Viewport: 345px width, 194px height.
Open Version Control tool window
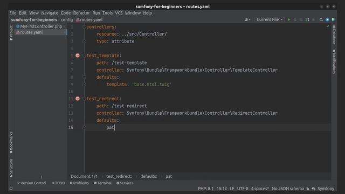click(x=32, y=183)
